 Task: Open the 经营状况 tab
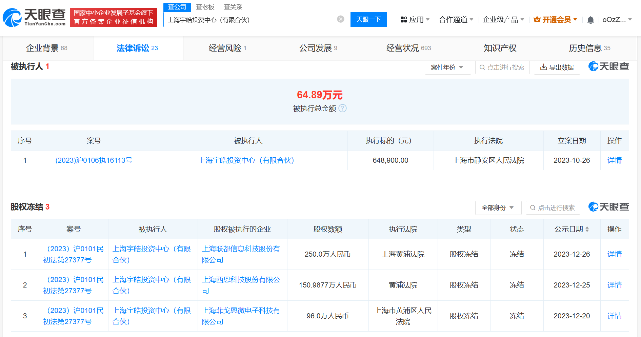click(x=409, y=48)
